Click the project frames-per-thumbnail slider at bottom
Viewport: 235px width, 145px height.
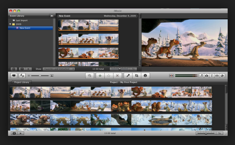click(206, 133)
